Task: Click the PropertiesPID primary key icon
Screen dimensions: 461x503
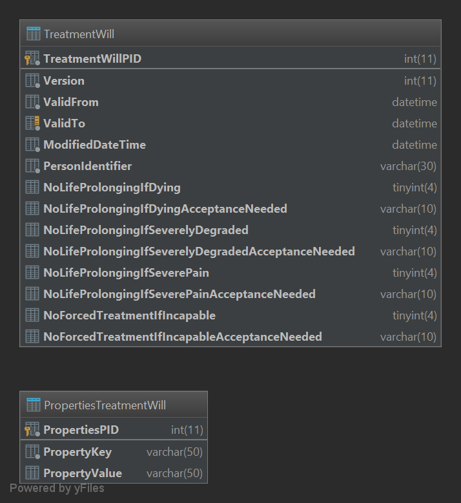Action: pos(32,430)
